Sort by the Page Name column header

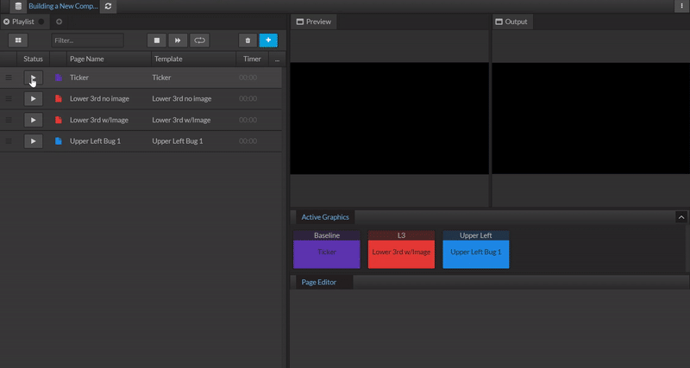tap(87, 59)
